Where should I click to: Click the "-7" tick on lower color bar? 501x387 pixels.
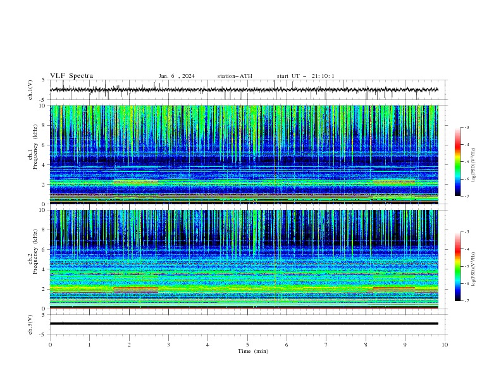coord(466,300)
